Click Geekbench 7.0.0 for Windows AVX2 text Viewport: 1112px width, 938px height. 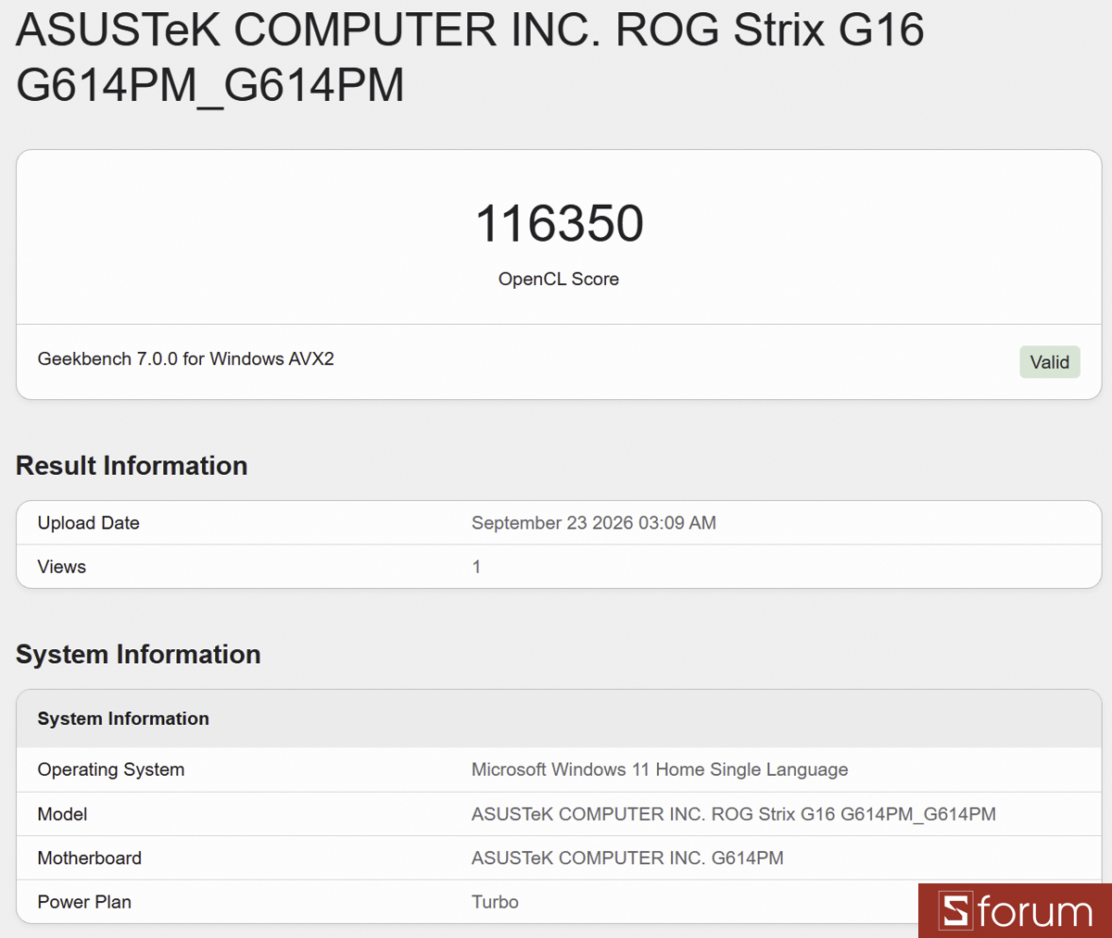185,359
